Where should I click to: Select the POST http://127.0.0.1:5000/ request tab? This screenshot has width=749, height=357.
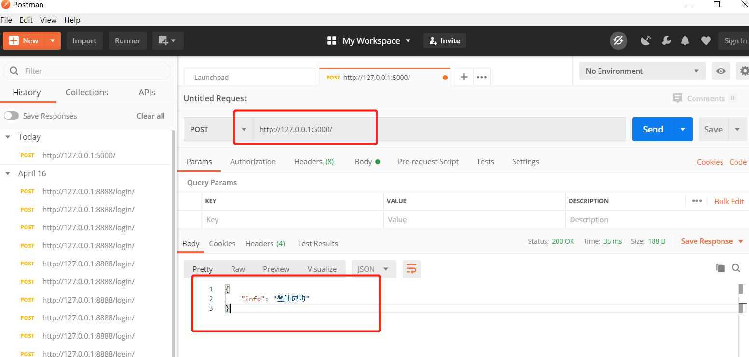(x=384, y=77)
